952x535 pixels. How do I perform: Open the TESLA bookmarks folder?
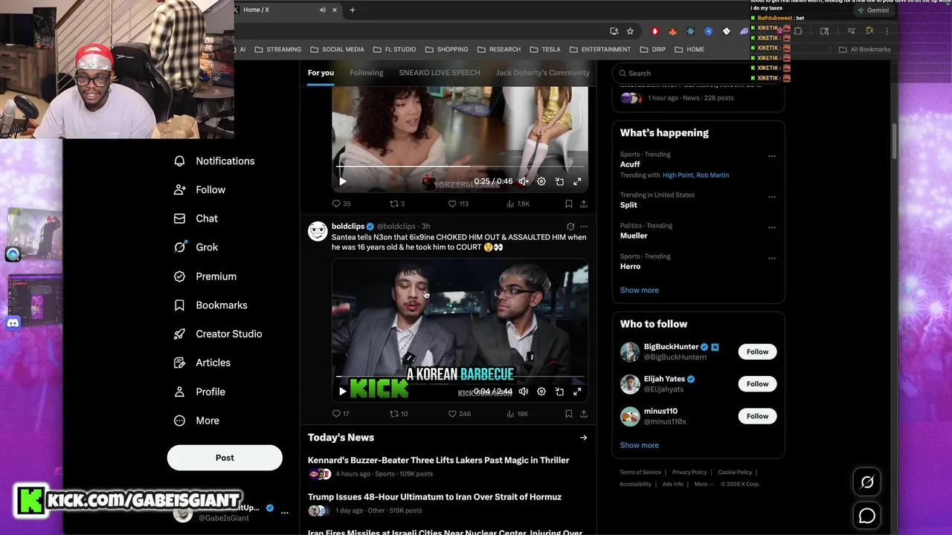(545, 50)
